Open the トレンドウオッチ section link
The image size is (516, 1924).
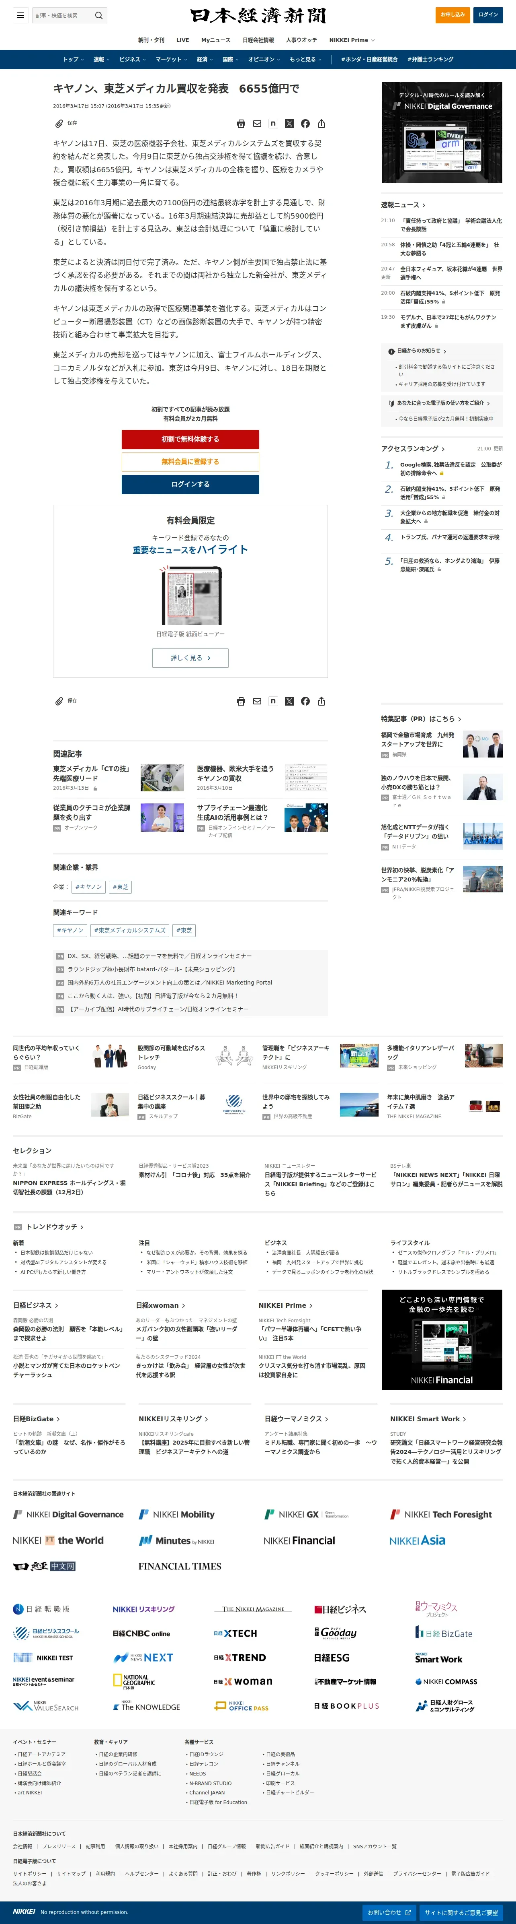click(54, 1226)
